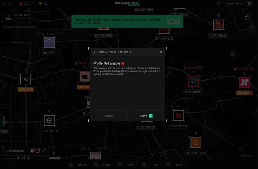Click the Program Ended status panel
Screen dimensions: 258x169
pyautogui.click(x=20, y=17)
